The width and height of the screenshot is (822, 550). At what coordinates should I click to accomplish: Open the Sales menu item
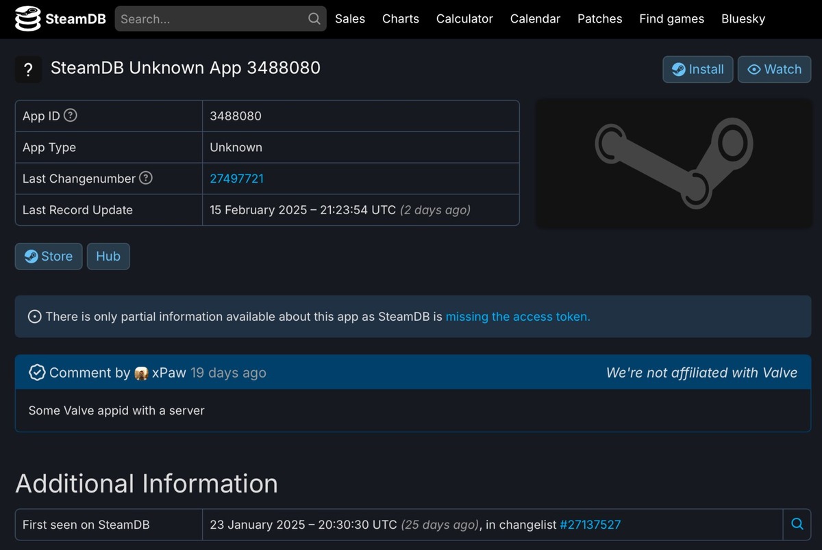click(350, 19)
